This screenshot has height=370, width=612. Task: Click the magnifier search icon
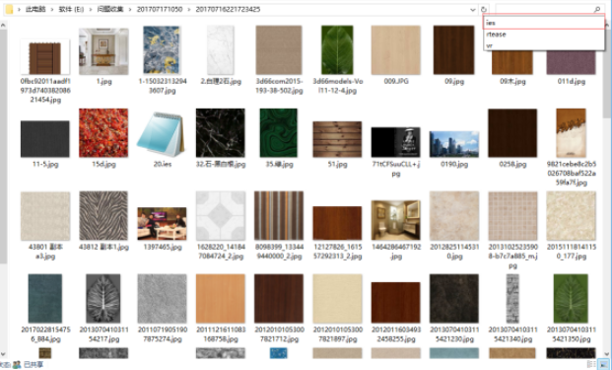[x=597, y=9]
